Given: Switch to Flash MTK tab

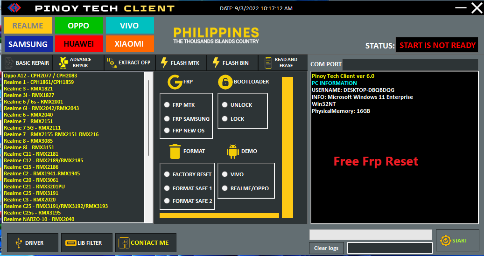Looking at the screenshot, I should [181, 63].
